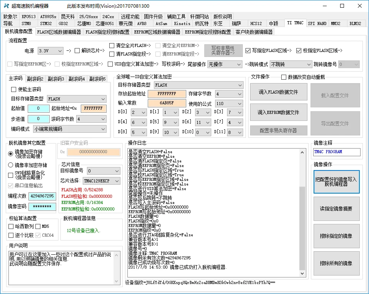Click the 镜像注释 text field

tap(337, 152)
